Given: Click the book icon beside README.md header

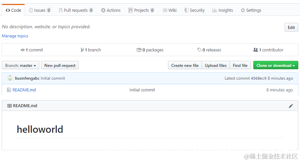Looking at the screenshot, I should click(9, 106).
